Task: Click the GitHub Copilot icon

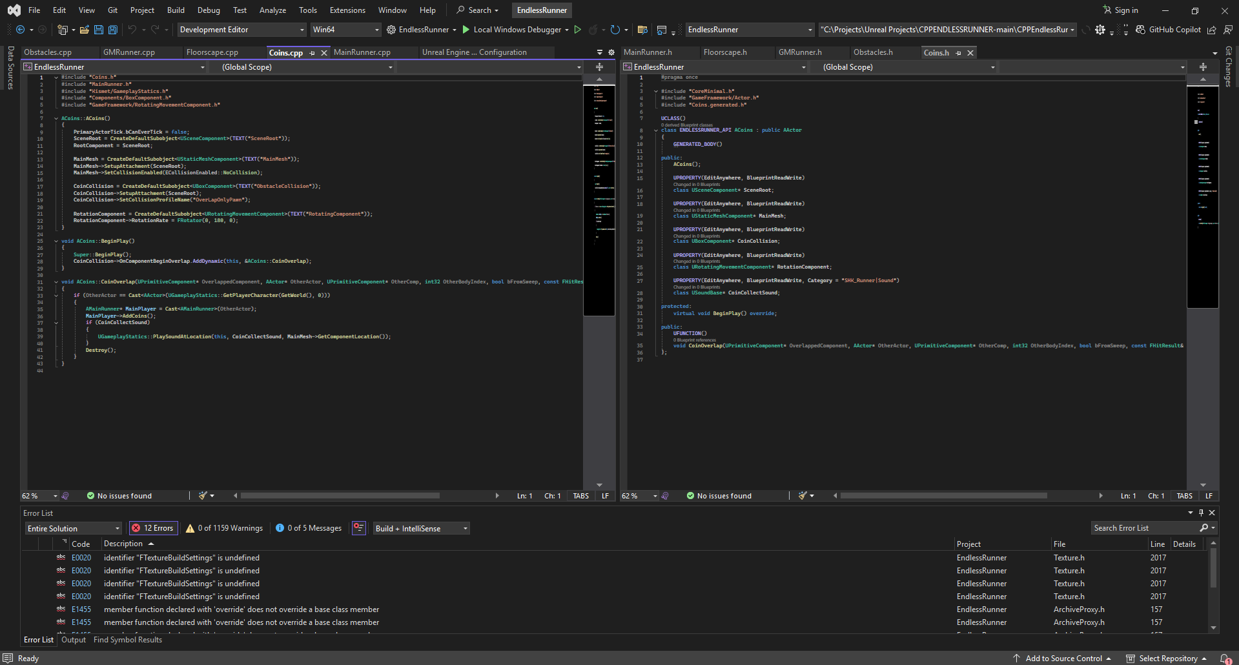Action: point(1141,30)
